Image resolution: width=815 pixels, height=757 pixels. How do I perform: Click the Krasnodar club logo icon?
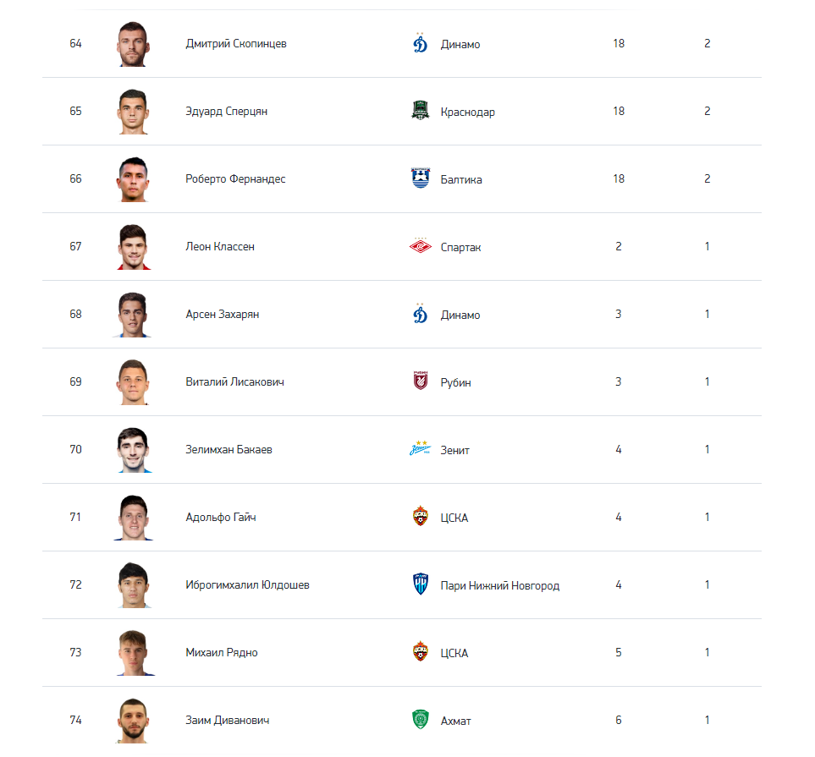click(x=421, y=111)
